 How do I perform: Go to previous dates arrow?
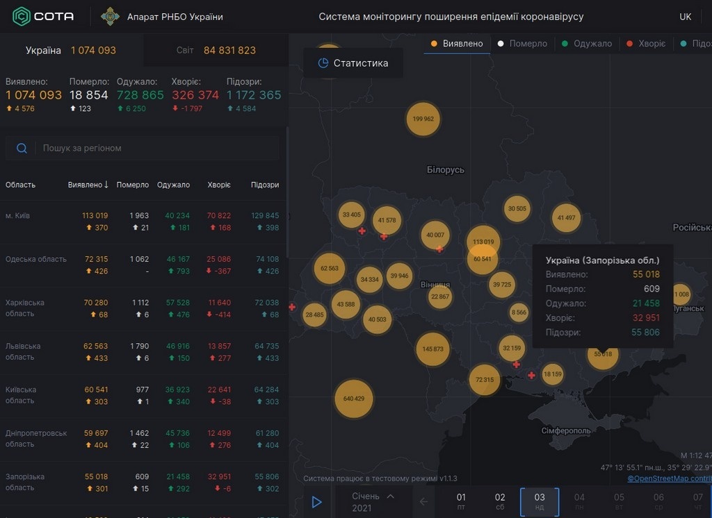(x=423, y=501)
